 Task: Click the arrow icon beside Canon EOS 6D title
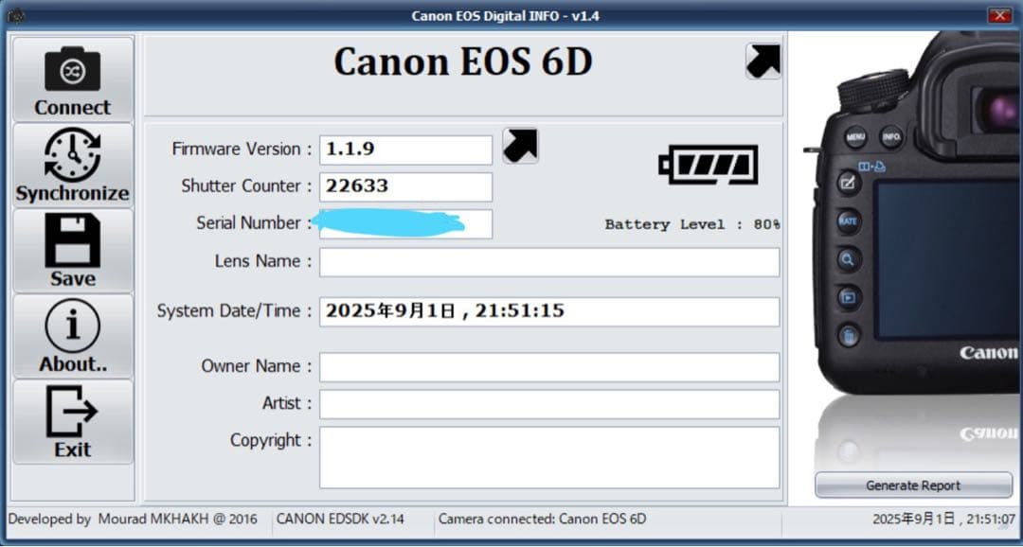763,60
